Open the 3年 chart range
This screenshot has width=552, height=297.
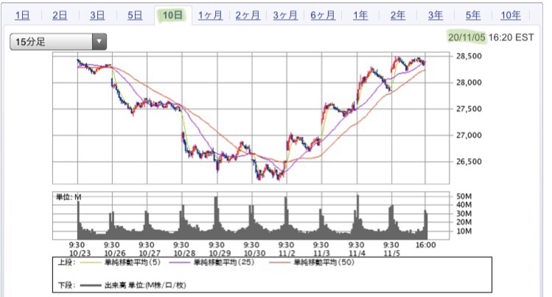(x=436, y=15)
